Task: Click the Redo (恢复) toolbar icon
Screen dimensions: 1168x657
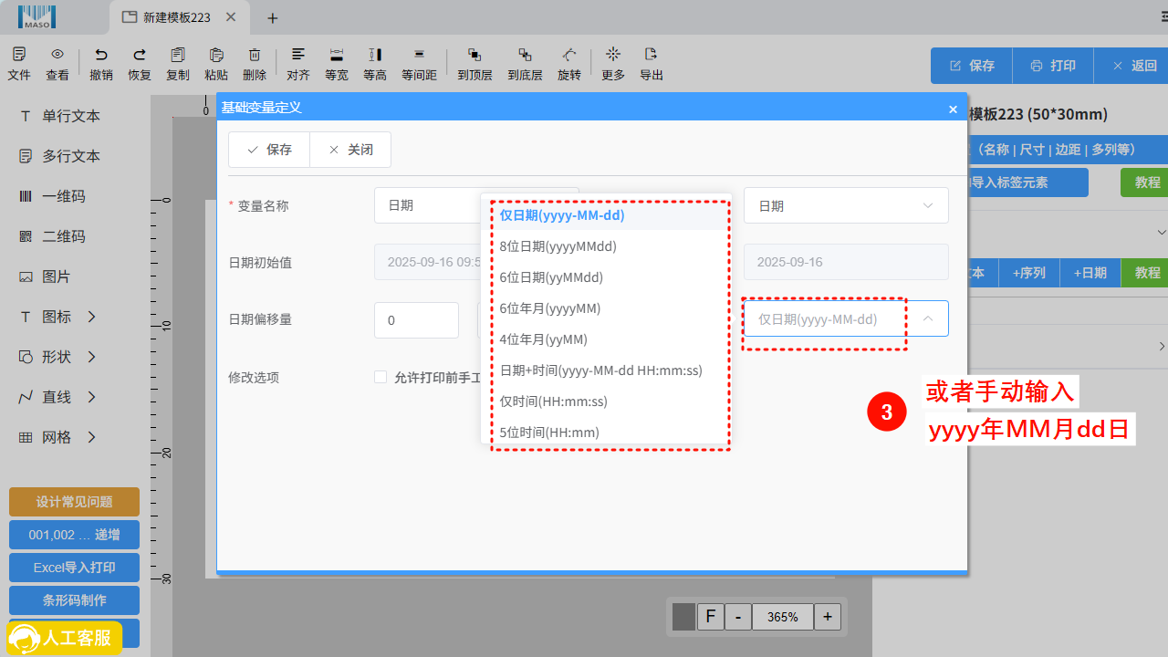Action: (x=140, y=56)
